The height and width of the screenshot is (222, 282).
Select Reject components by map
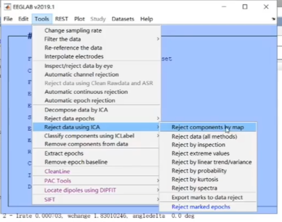pyautogui.click(x=208, y=127)
